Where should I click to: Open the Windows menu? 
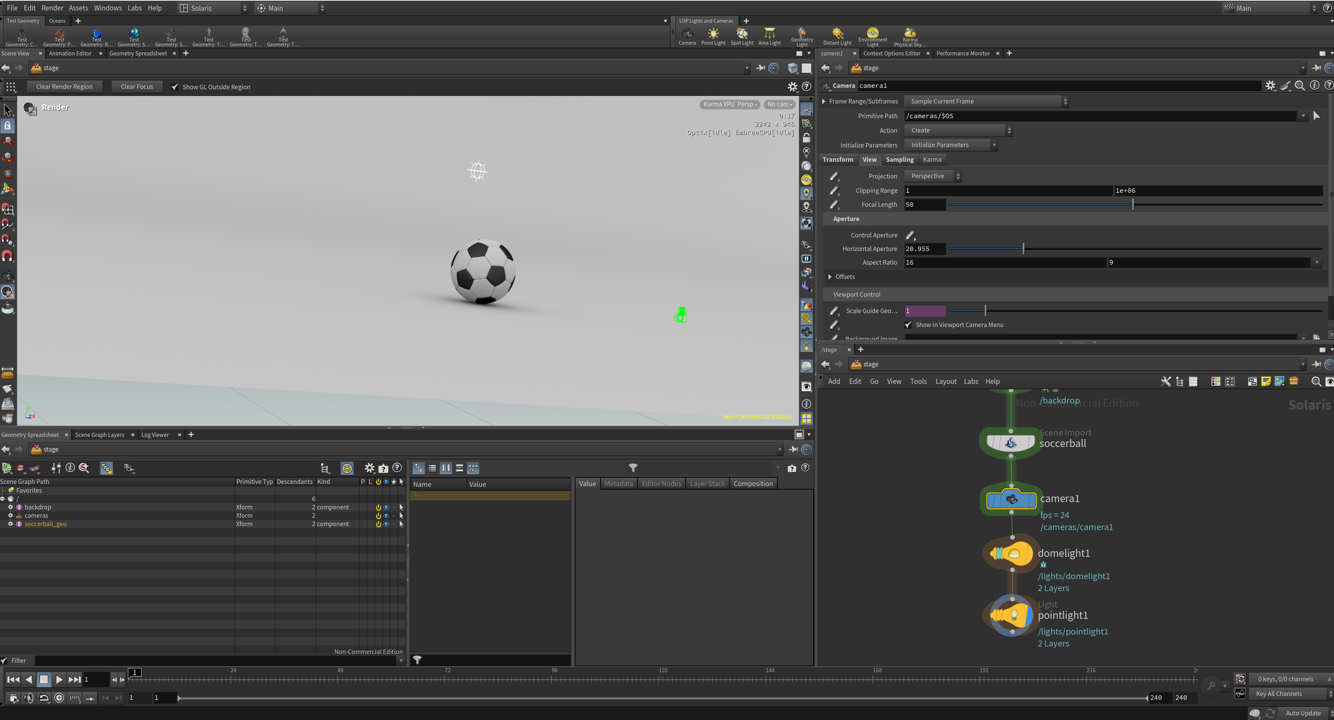(107, 8)
